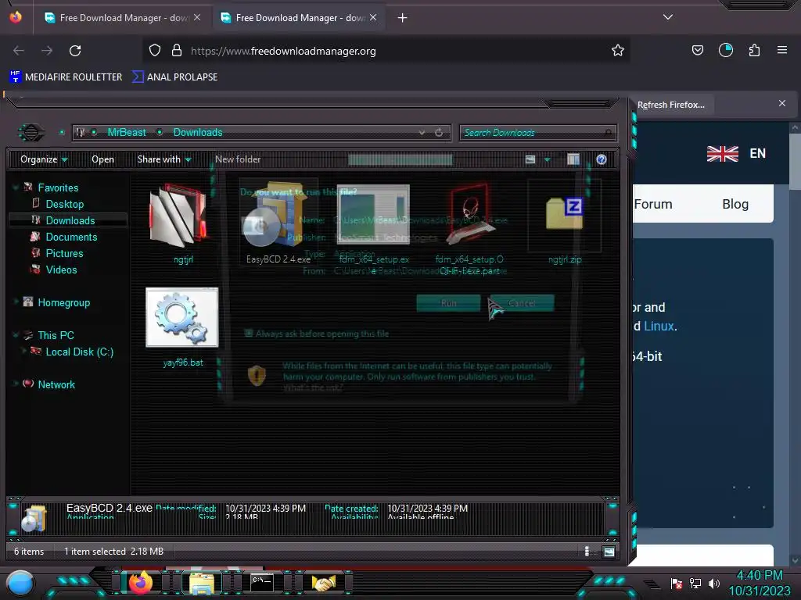The width and height of the screenshot is (801, 600).
Task: Open the Start orb button
Action: pos(20,583)
